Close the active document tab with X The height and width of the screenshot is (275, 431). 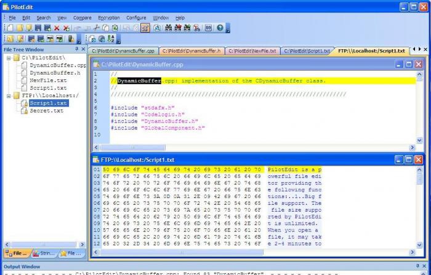tap(425, 49)
